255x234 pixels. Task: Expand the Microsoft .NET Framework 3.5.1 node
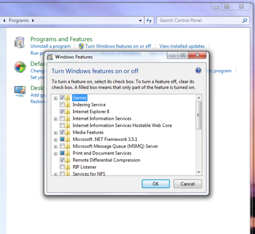[x=56, y=140]
